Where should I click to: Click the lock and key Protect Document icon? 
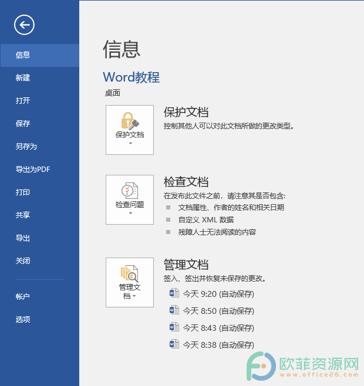(130, 121)
